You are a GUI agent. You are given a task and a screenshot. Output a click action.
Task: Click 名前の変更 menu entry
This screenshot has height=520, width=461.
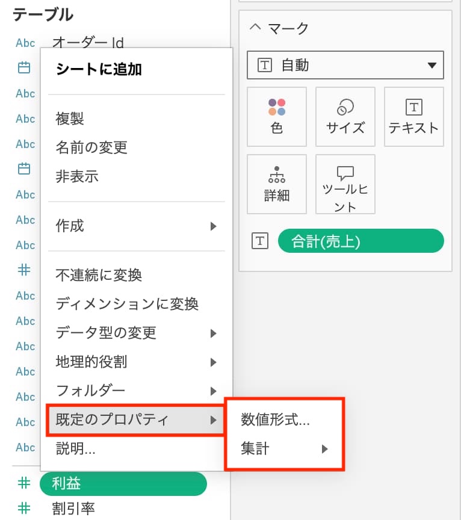(91, 147)
